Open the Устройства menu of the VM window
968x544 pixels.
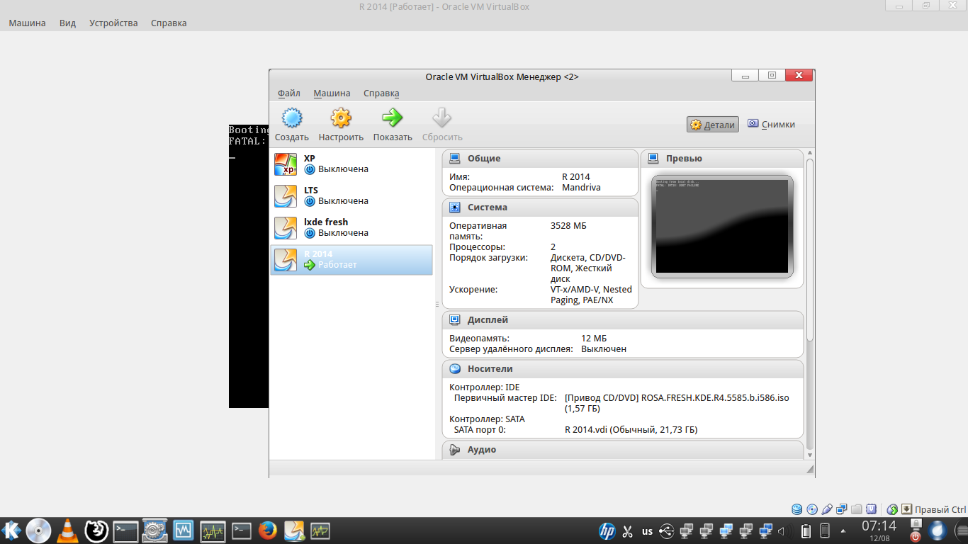tap(113, 23)
